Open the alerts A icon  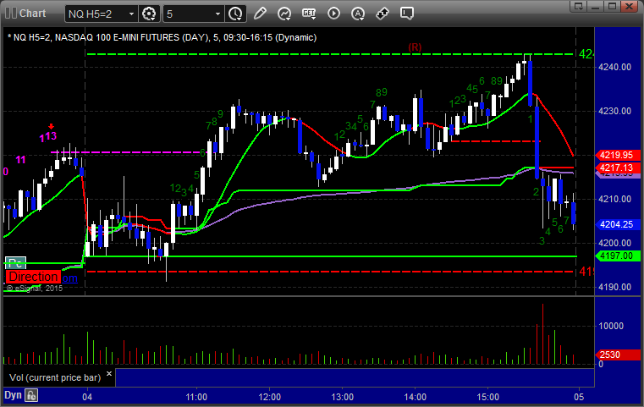pos(358,14)
